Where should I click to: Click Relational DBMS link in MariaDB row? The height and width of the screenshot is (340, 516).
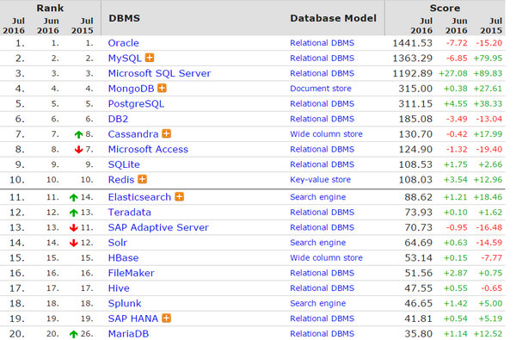click(x=322, y=333)
